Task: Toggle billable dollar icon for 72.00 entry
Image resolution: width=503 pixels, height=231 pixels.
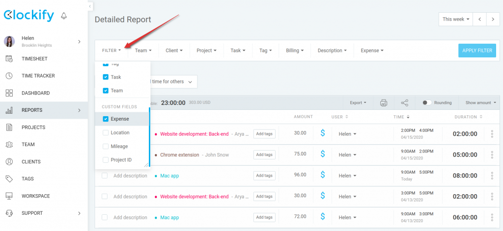Action: tap(323, 217)
